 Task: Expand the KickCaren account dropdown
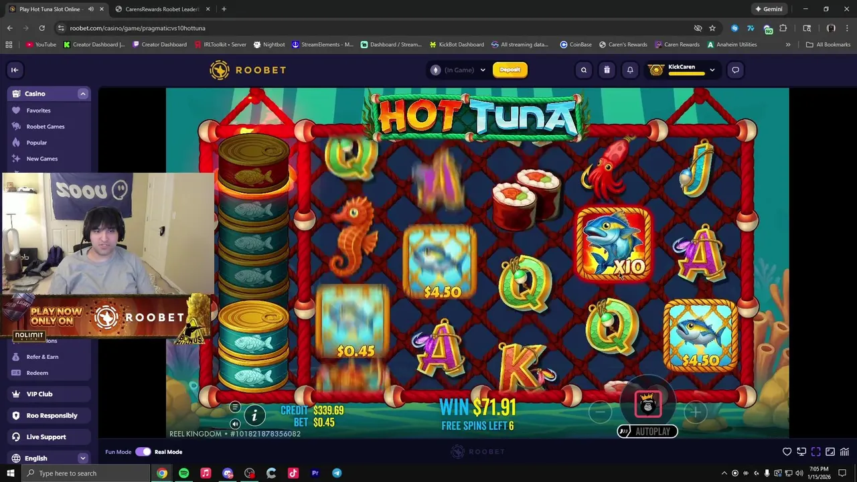[x=712, y=70]
